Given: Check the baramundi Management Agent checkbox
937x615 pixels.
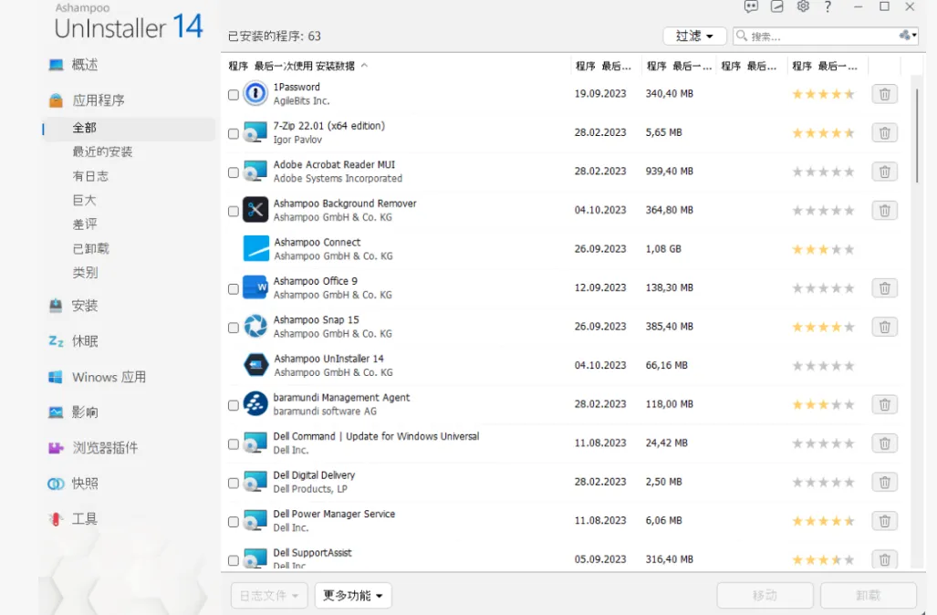Looking at the screenshot, I should pos(234,405).
